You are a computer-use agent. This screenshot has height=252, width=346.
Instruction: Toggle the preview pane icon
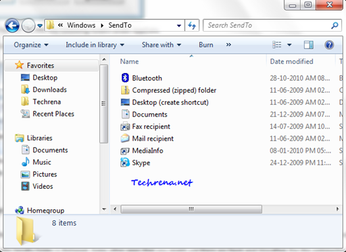[x=309, y=45]
